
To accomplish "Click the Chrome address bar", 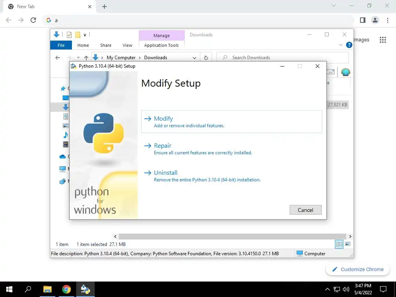I will 198,20.
